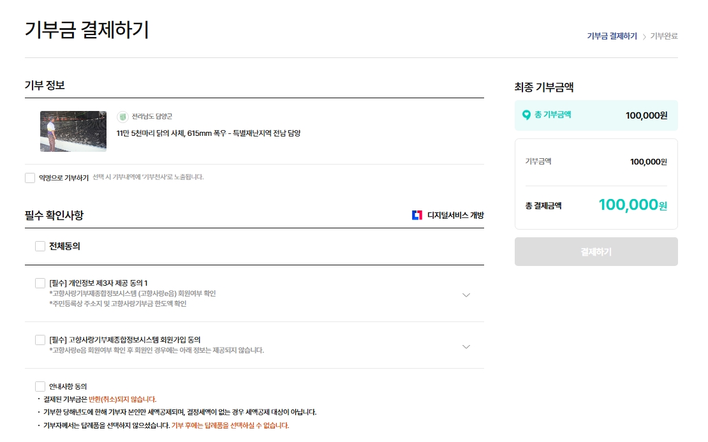Click the 전라남도 담양군 region label
This screenshot has height=442, width=708.
(152, 117)
